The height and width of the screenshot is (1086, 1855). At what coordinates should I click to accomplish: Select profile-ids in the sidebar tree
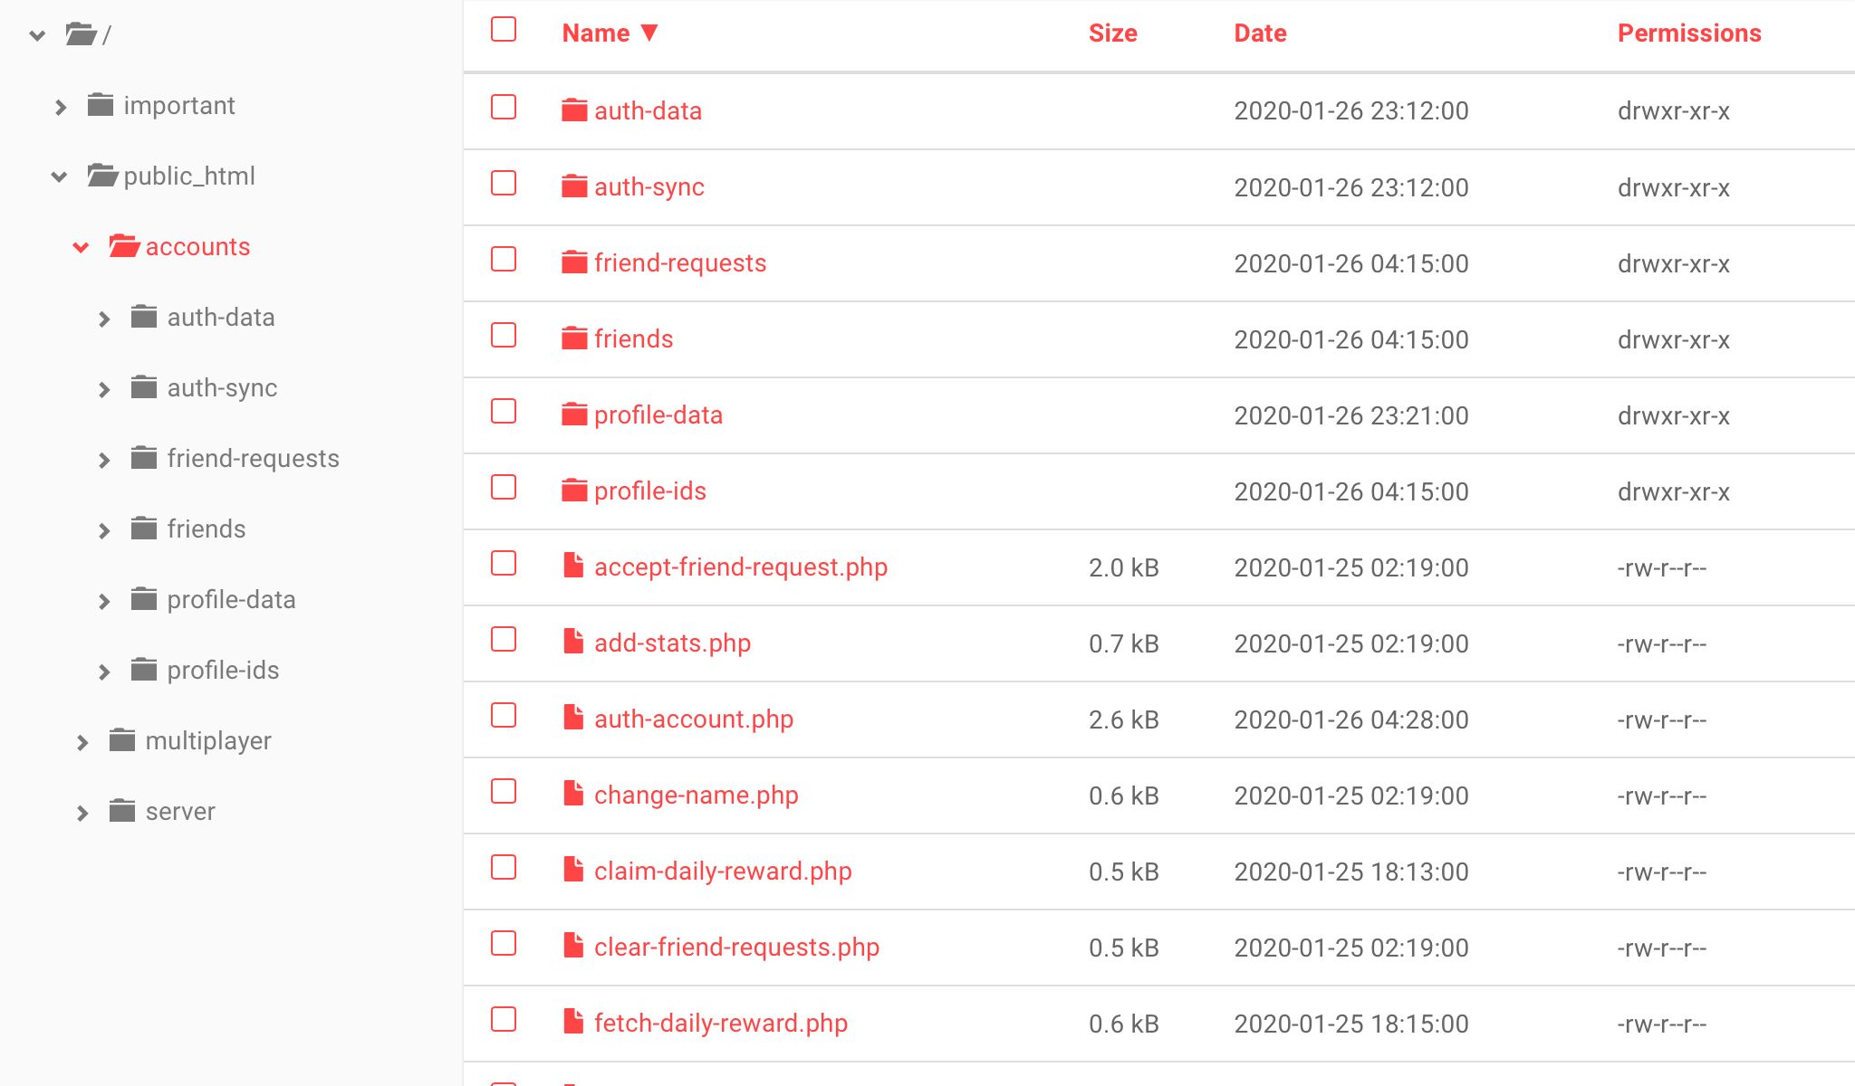click(223, 671)
